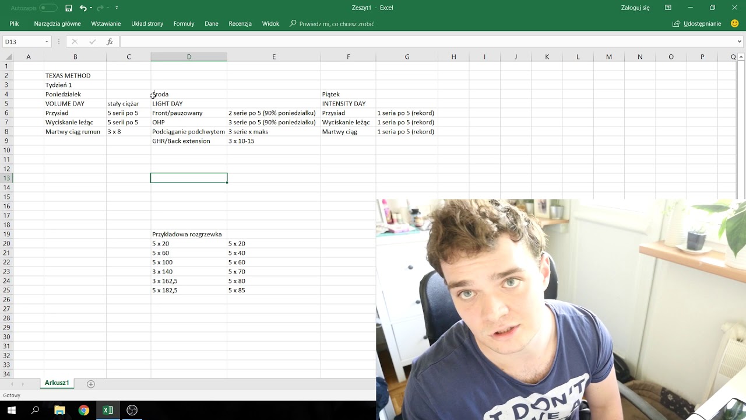
Task: Click the LIGHT DAY cell
Action: tap(189, 103)
